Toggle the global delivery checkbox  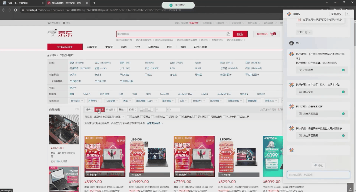tap(209, 117)
